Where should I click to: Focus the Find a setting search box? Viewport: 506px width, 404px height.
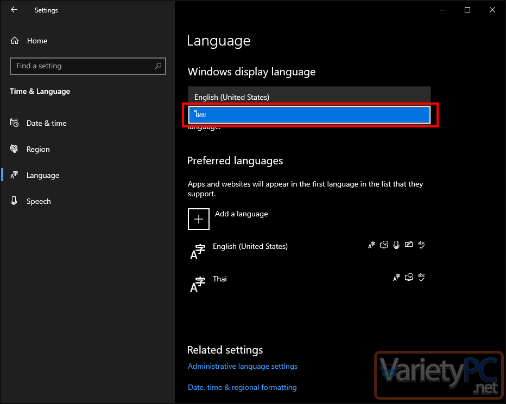[88, 66]
